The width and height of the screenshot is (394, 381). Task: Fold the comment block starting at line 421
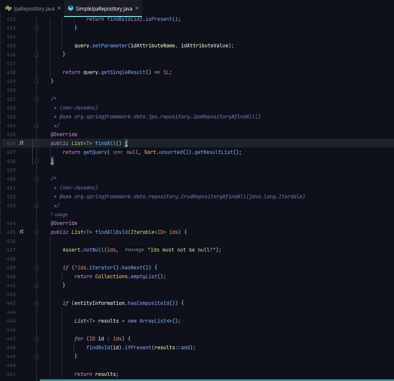point(36,99)
